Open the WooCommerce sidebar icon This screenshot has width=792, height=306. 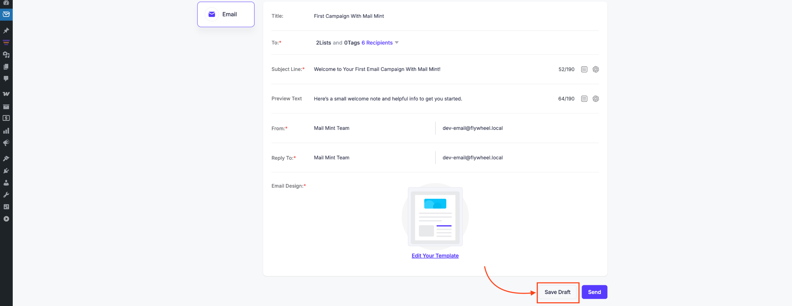6,94
